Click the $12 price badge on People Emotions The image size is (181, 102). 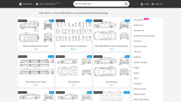point(89,21)
